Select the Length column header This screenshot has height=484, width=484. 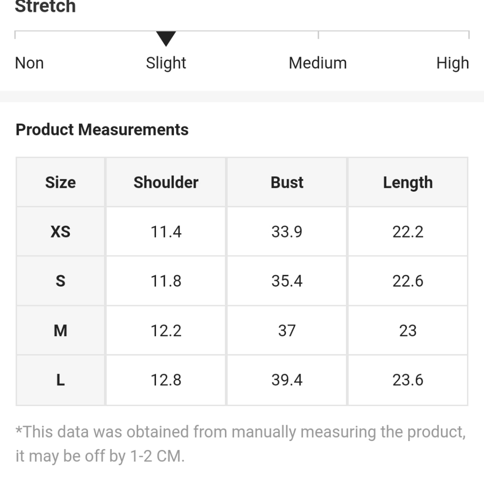tap(408, 182)
